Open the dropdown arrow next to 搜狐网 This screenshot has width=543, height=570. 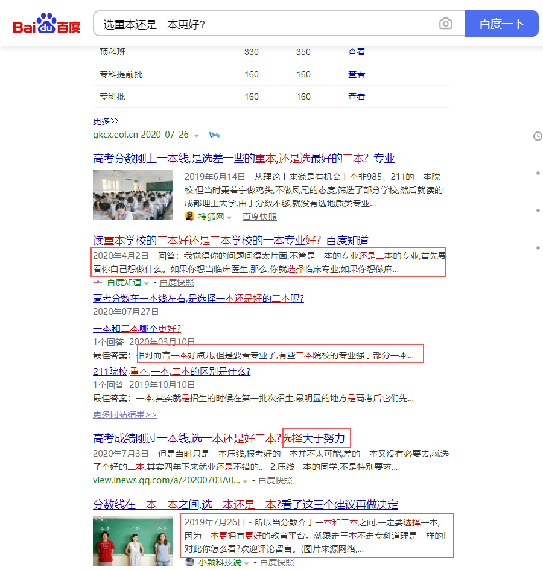[x=229, y=217]
